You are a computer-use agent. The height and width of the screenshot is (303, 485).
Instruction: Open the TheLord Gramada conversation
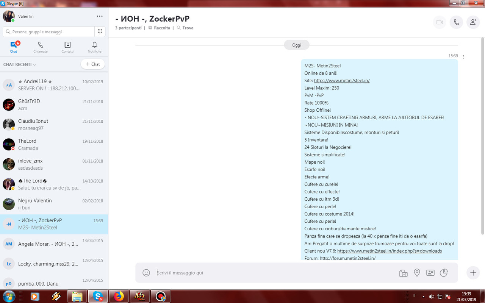pyautogui.click(x=54, y=144)
